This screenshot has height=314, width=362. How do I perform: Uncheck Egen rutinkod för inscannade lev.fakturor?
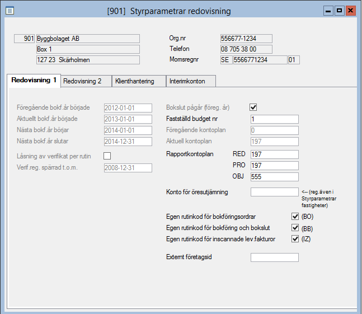(295, 239)
